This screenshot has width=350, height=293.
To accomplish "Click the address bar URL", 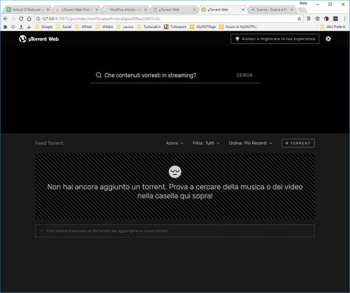I will tap(101, 19).
